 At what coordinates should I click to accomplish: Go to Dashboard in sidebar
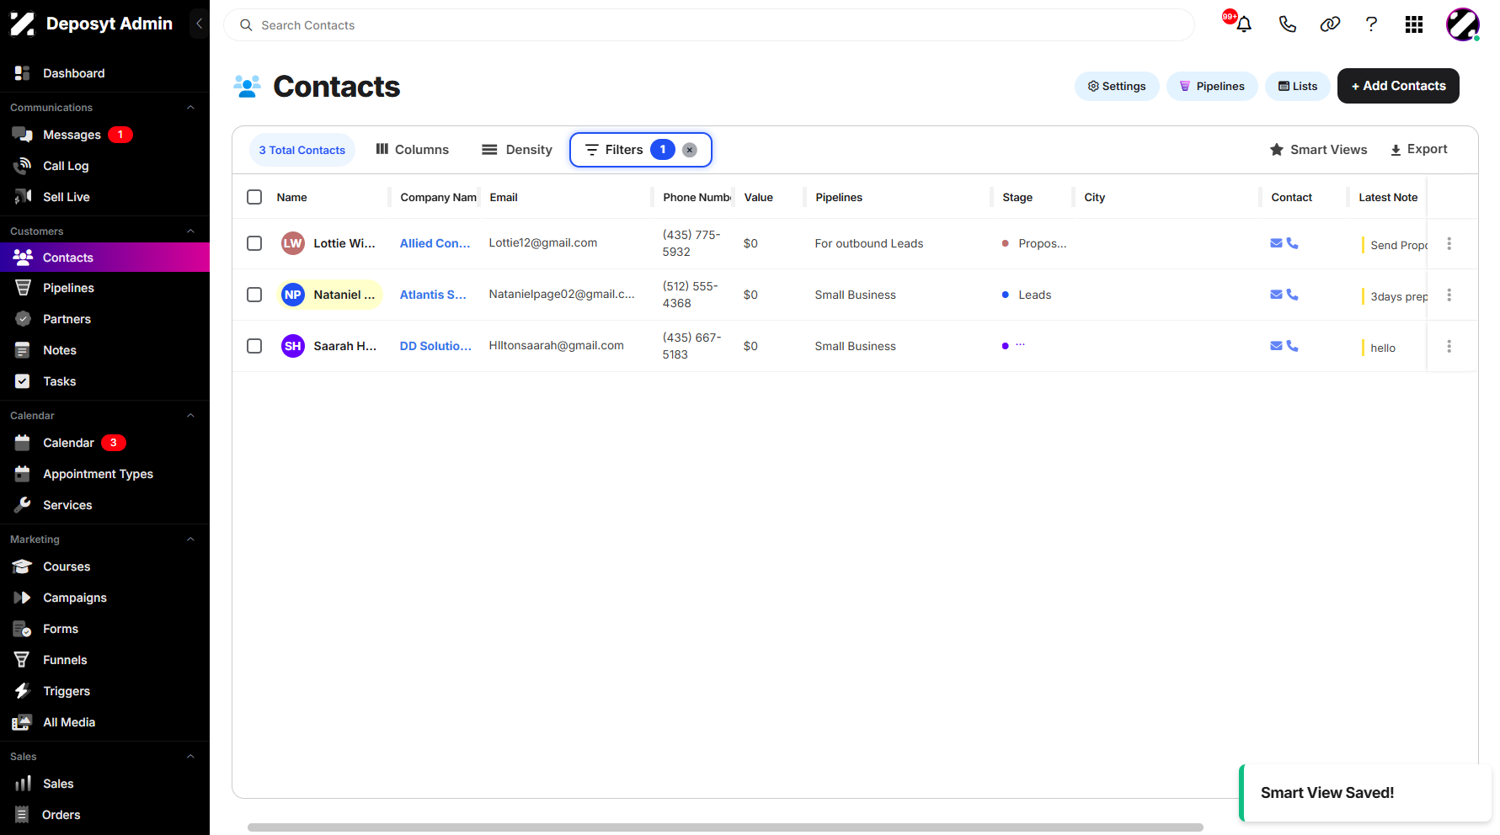coord(104,73)
